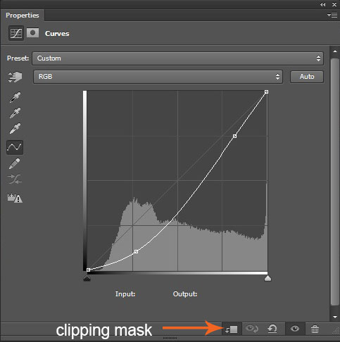Open the RGB channel dropdown

[158, 77]
